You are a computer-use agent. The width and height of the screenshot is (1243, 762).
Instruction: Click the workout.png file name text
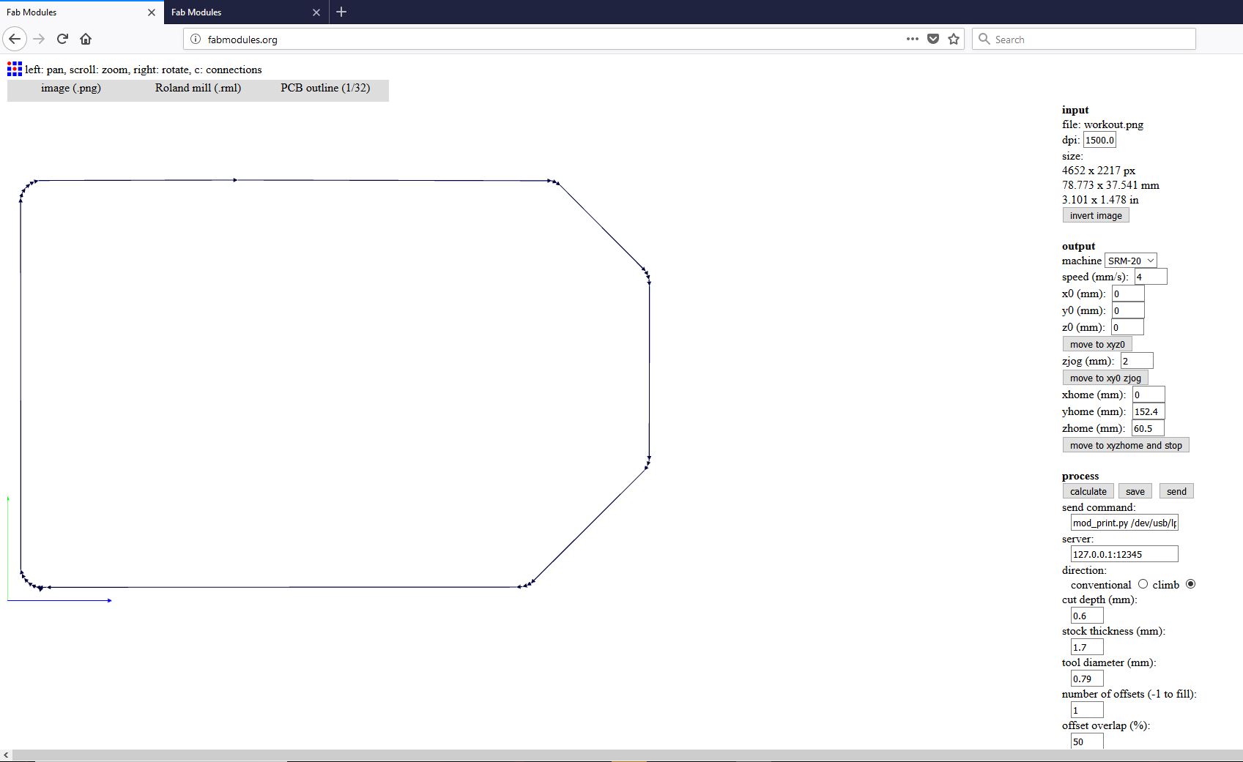[x=1113, y=124]
